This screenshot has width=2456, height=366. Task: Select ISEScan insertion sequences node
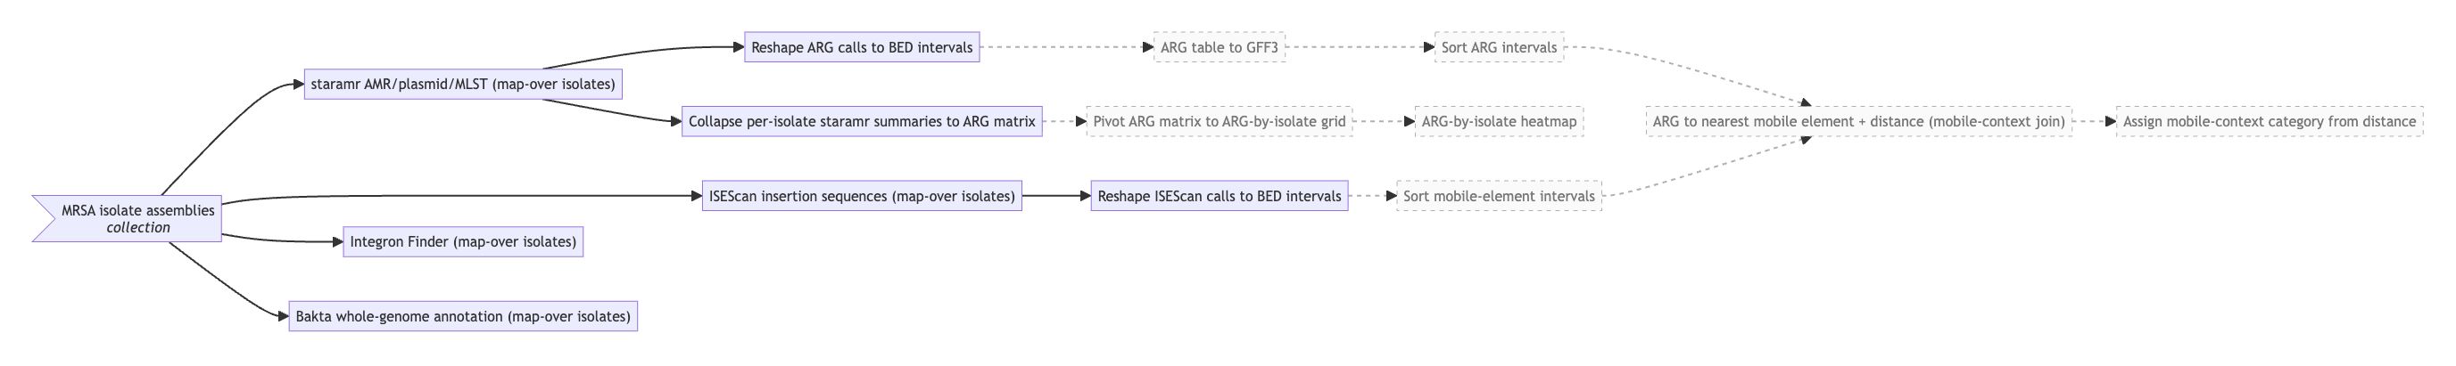pos(862,196)
